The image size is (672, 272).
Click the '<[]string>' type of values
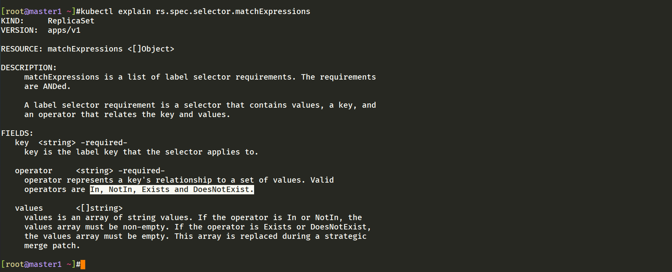pyautogui.click(x=99, y=208)
